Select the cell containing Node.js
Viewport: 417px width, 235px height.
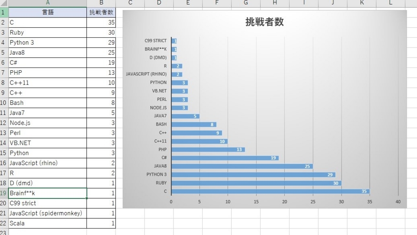[48, 123]
